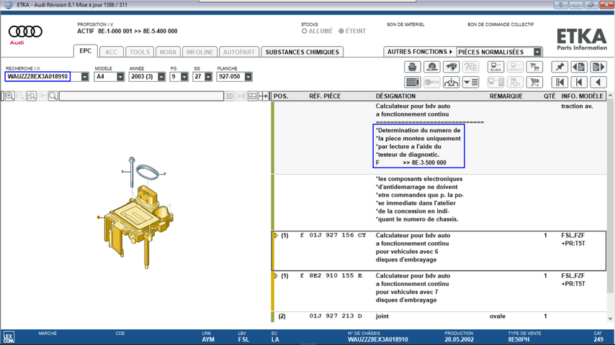Zoom in on the illustration
This screenshot has width=615, height=345.
(x=10, y=96)
